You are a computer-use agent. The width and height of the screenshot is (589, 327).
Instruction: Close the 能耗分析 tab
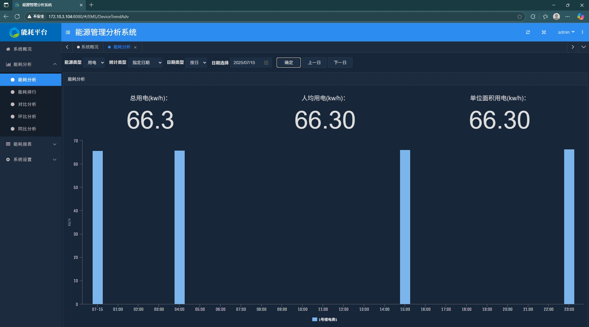click(135, 47)
